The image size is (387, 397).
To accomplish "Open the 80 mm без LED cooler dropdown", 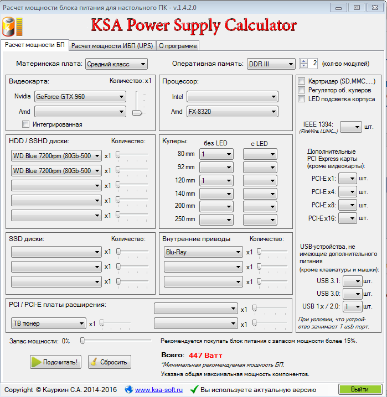I will (216, 154).
